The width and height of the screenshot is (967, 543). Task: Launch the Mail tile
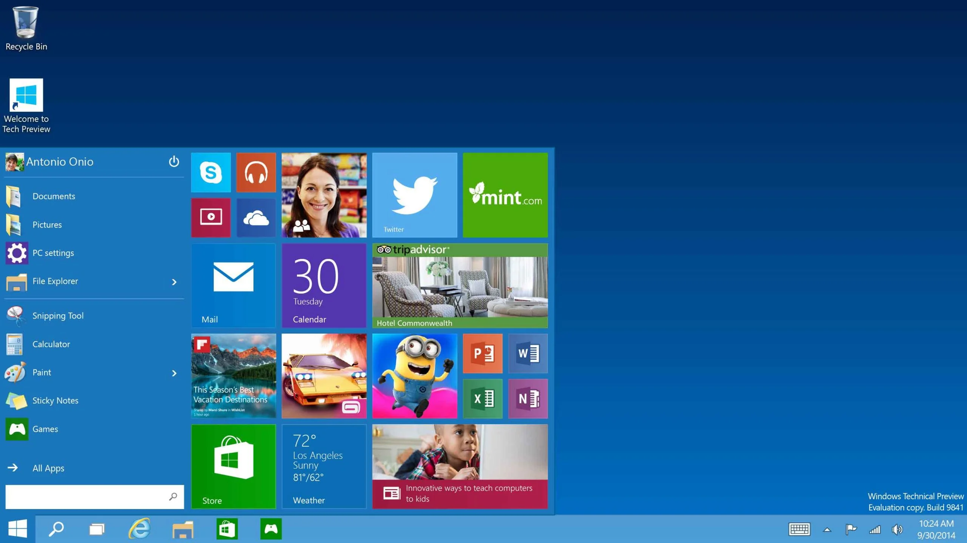point(234,285)
